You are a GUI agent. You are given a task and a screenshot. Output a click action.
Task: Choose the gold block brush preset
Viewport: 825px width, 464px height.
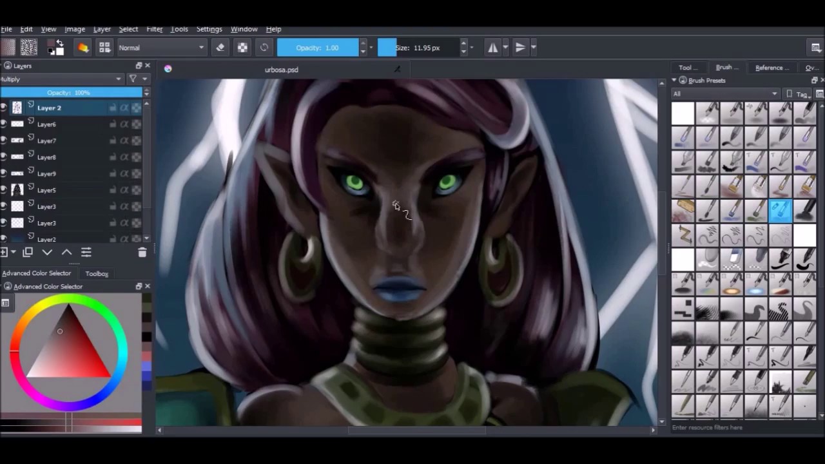tap(683, 211)
